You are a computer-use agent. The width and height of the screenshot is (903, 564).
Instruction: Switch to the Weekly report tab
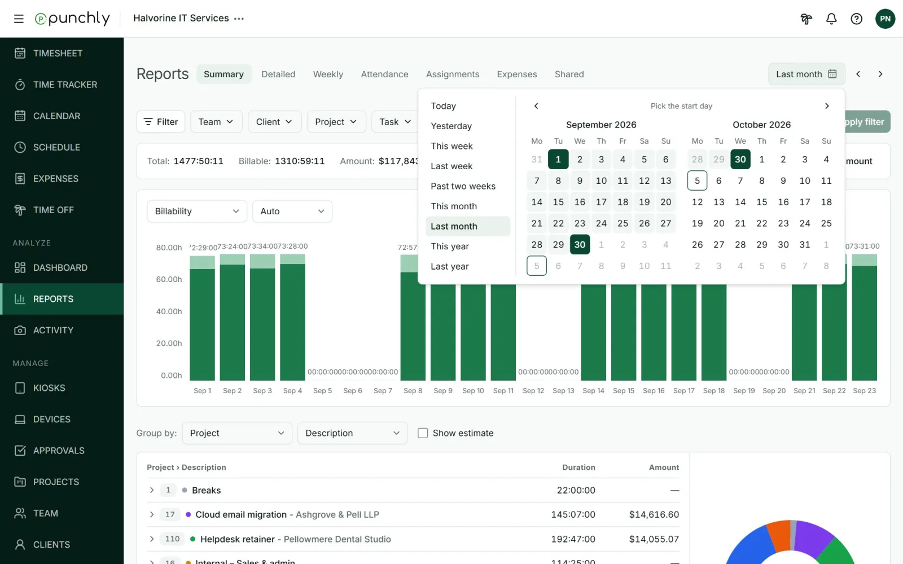click(x=328, y=74)
